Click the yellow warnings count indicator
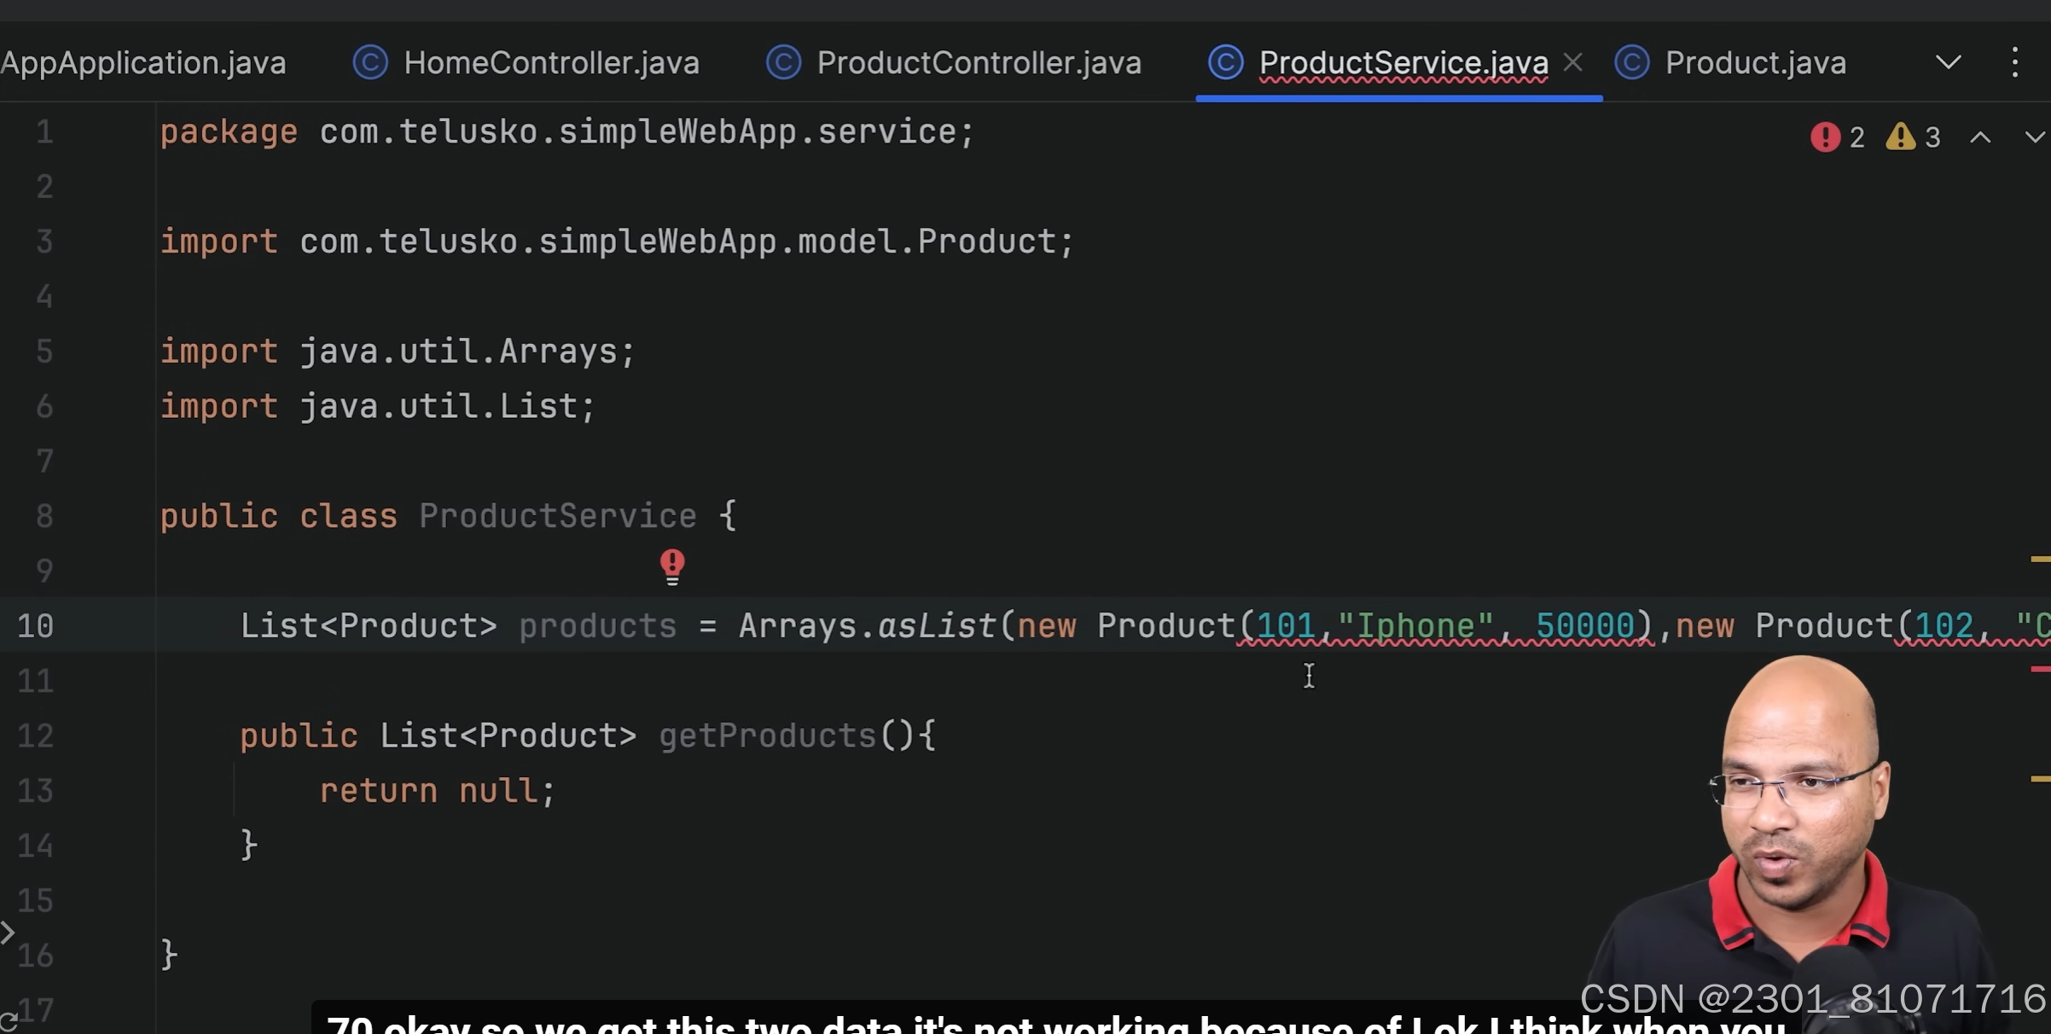 click(x=1913, y=137)
